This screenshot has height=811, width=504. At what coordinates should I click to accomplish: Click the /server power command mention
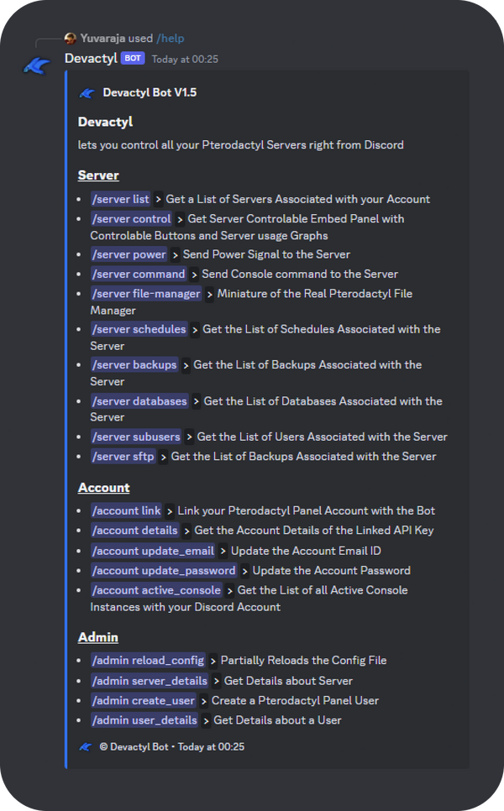point(129,254)
